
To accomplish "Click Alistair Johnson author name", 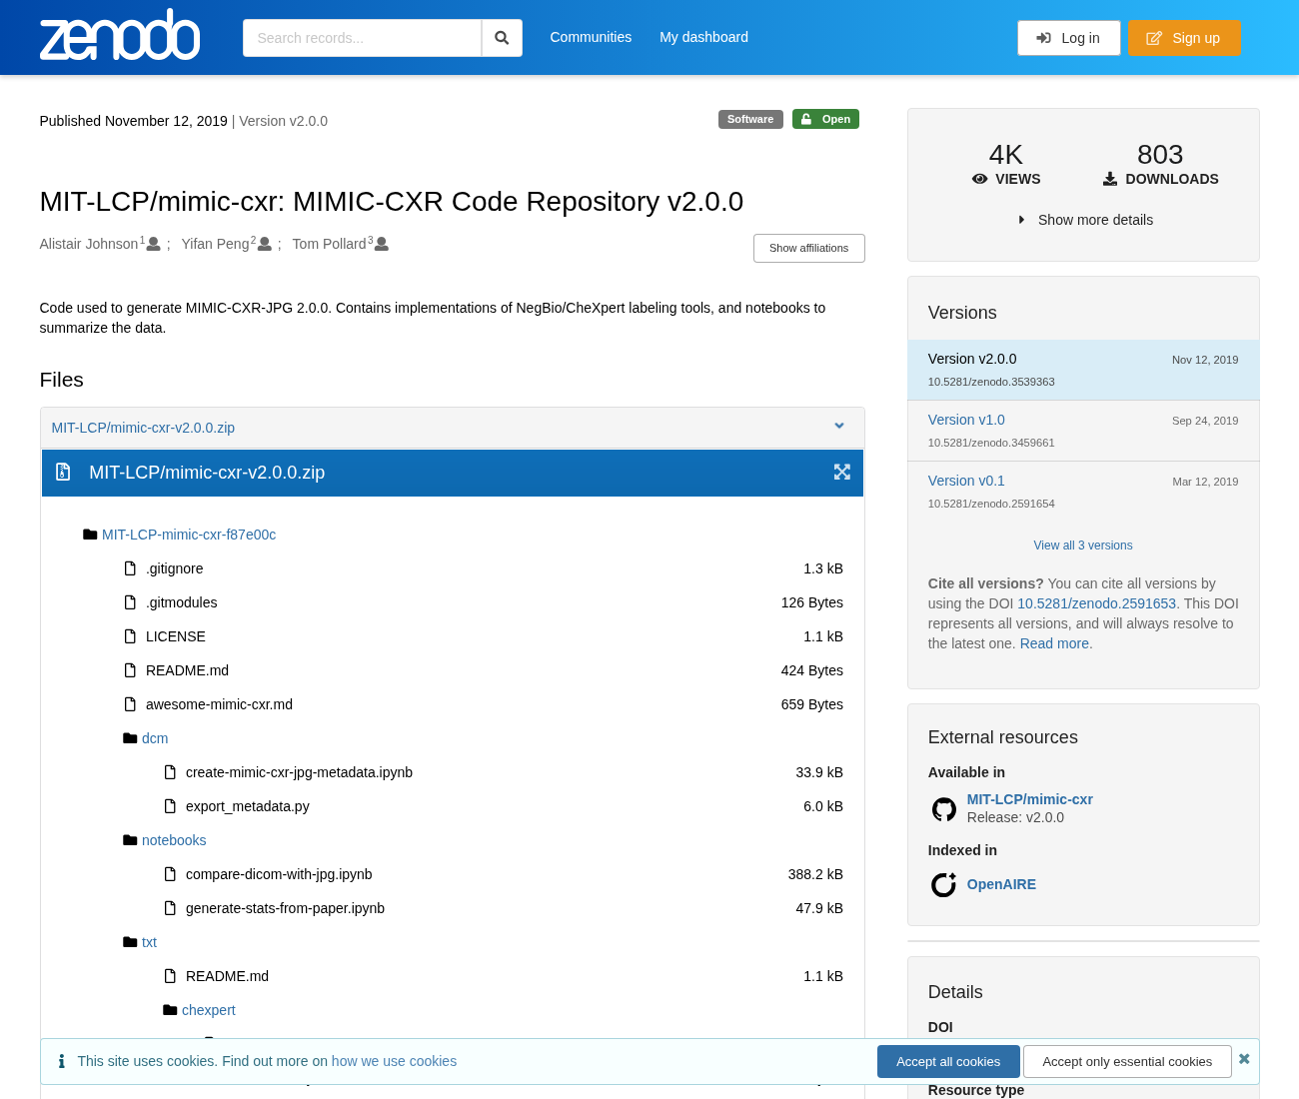I will click(89, 244).
